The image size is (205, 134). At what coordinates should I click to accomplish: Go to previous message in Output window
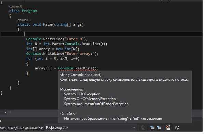coord(152,128)
